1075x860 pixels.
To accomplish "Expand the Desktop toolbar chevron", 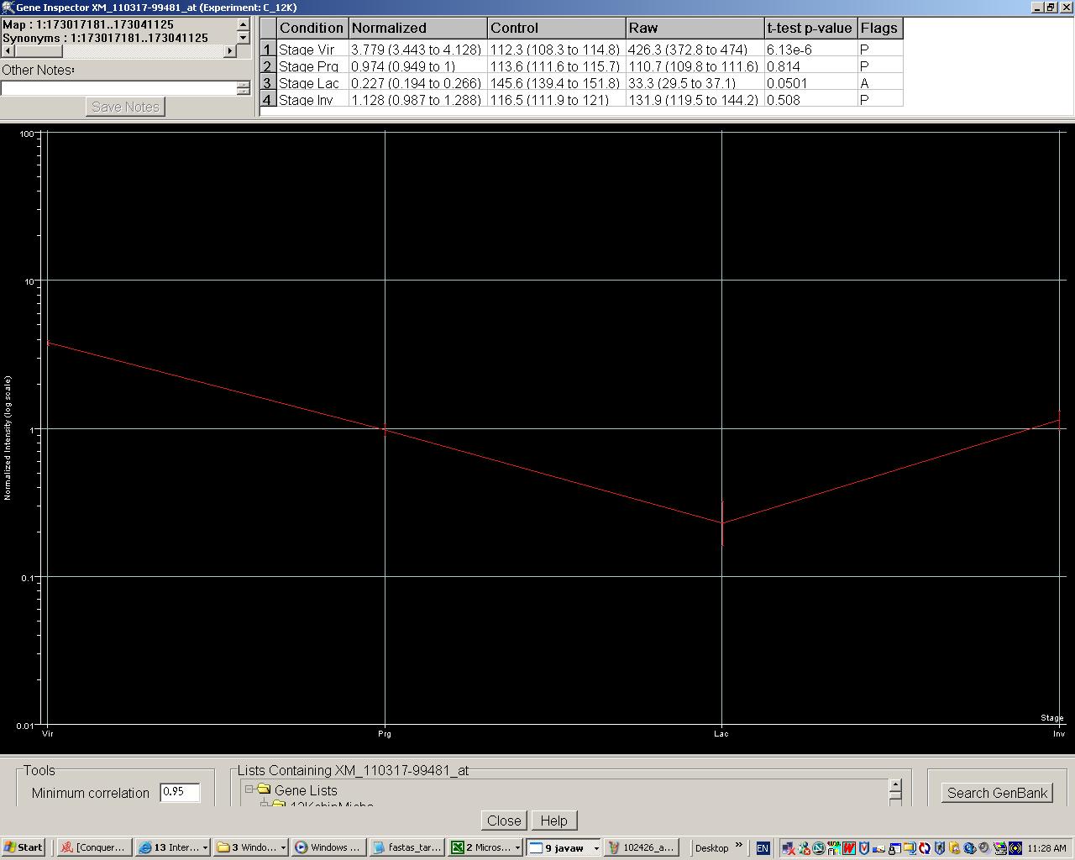I will [739, 846].
